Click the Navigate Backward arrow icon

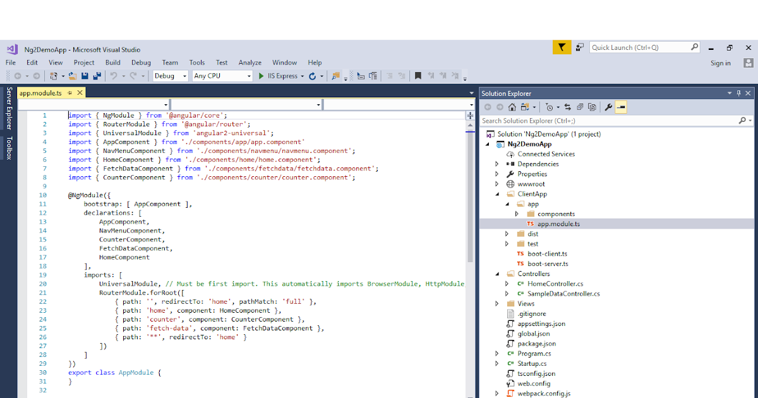(x=18, y=75)
